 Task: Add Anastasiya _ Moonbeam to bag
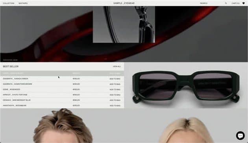pos(115,106)
